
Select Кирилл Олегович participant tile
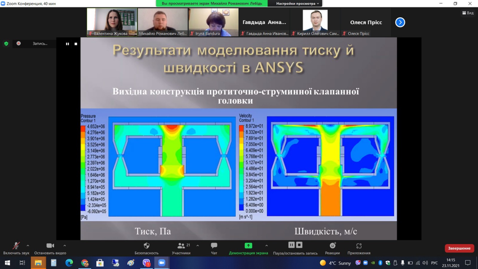(x=315, y=22)
